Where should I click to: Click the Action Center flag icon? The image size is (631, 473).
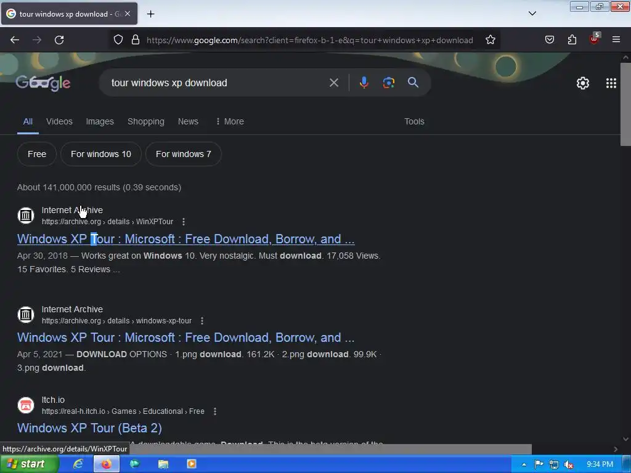(x=539, y=464)
